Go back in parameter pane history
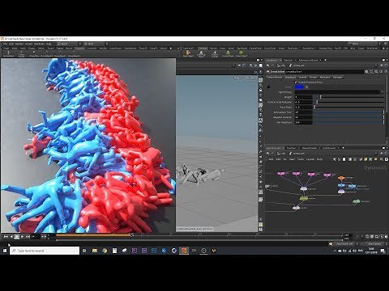Screen dimensions: 389x291 [267, 65]
